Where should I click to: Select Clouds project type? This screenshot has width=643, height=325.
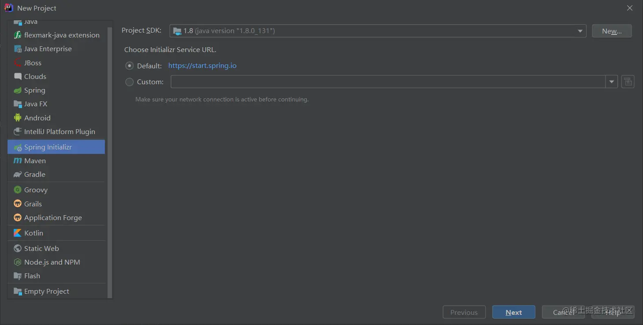pos(56,76)
